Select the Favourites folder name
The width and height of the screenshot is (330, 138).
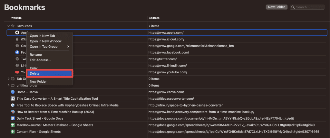click(x=24, y=26)
